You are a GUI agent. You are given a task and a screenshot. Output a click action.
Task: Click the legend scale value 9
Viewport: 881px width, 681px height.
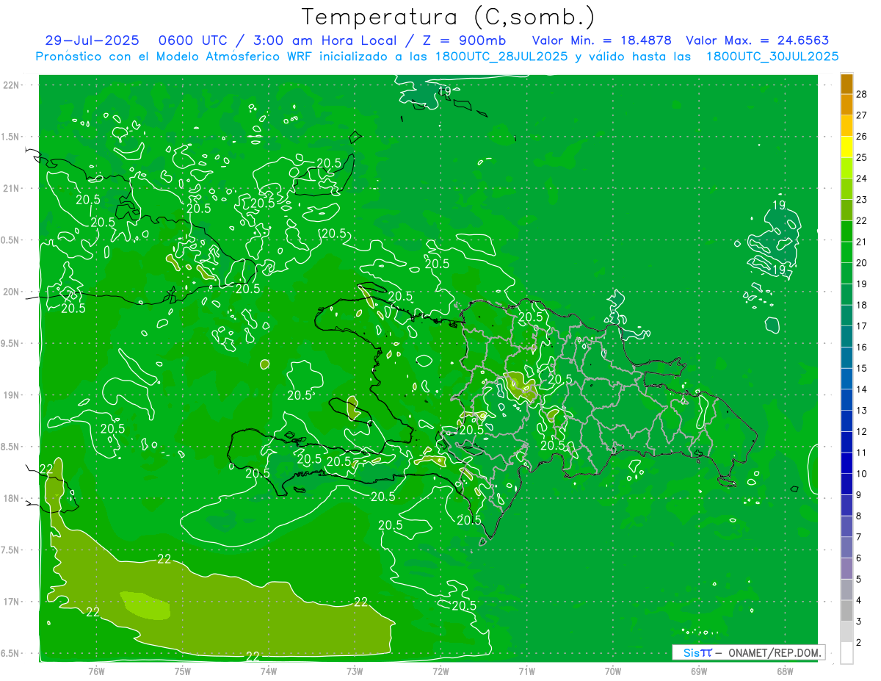point(860,495)
